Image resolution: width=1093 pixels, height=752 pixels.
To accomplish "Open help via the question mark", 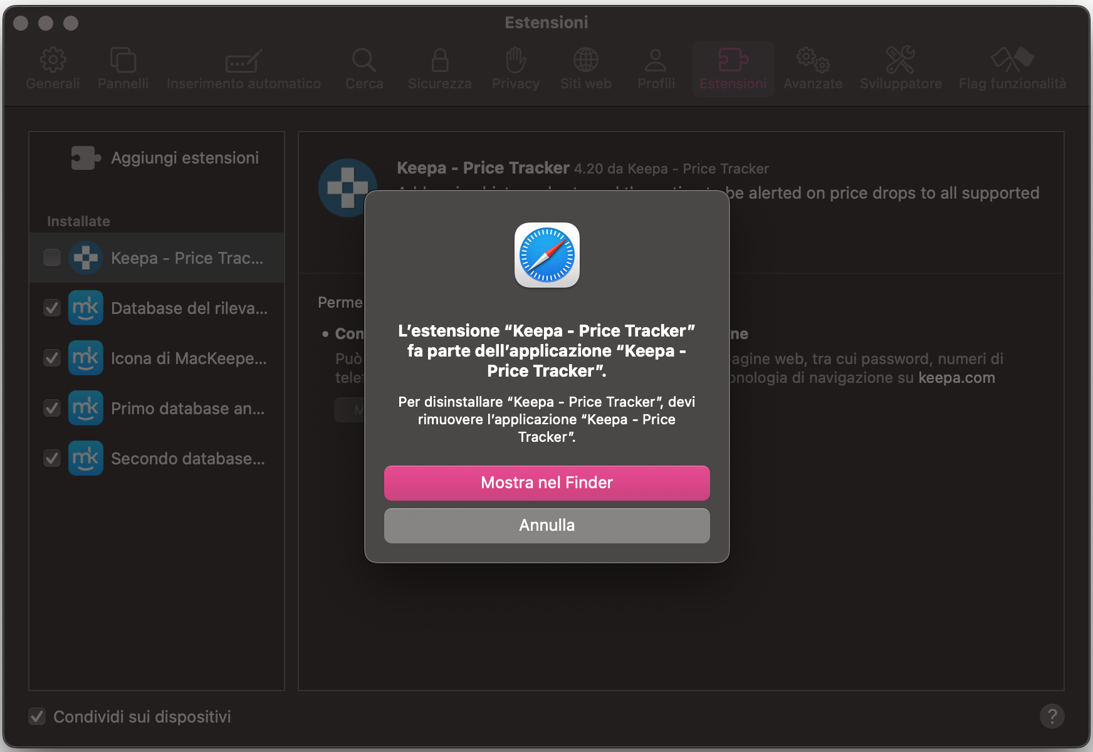I will click(1053, 716).
